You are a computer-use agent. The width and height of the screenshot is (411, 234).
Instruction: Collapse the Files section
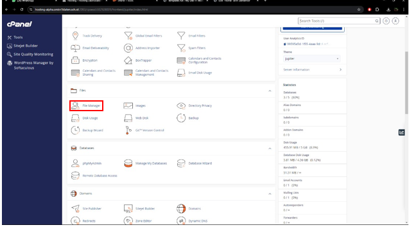click(270, 91)
